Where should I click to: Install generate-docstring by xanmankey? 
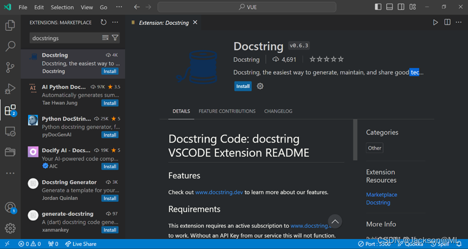110,230
